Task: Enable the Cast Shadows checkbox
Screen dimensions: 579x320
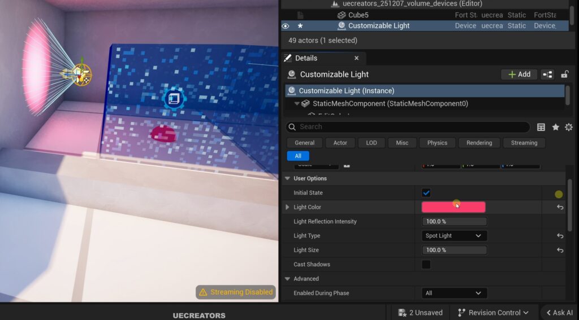Action: [x=426, y=264]
